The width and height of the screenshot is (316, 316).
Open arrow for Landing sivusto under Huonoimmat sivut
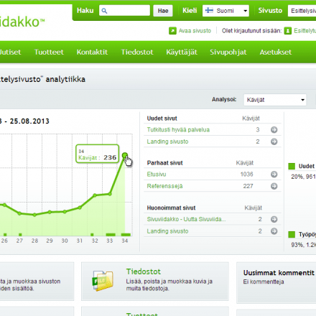coord(274,231)
